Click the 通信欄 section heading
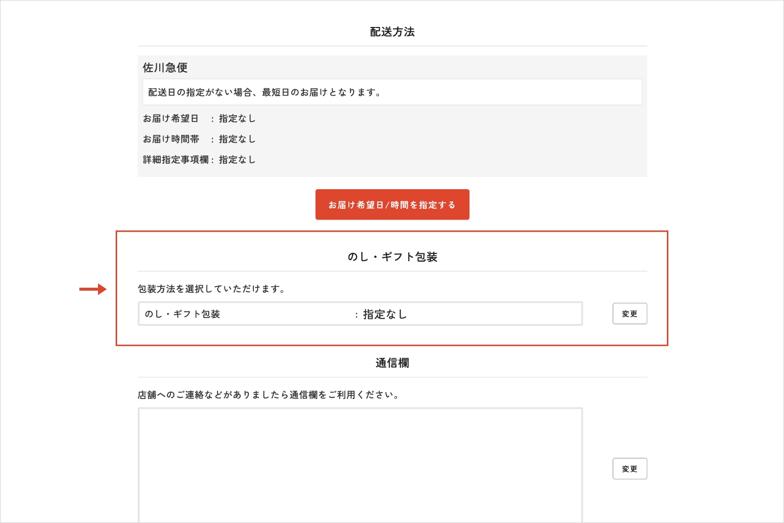Viewport: 784px width, 523px height. (x=392, y=363)
